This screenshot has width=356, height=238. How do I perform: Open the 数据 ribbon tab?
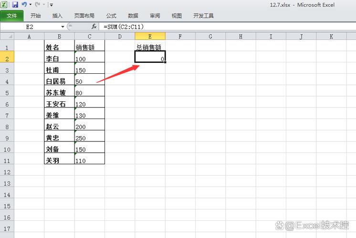click(133, 16)
